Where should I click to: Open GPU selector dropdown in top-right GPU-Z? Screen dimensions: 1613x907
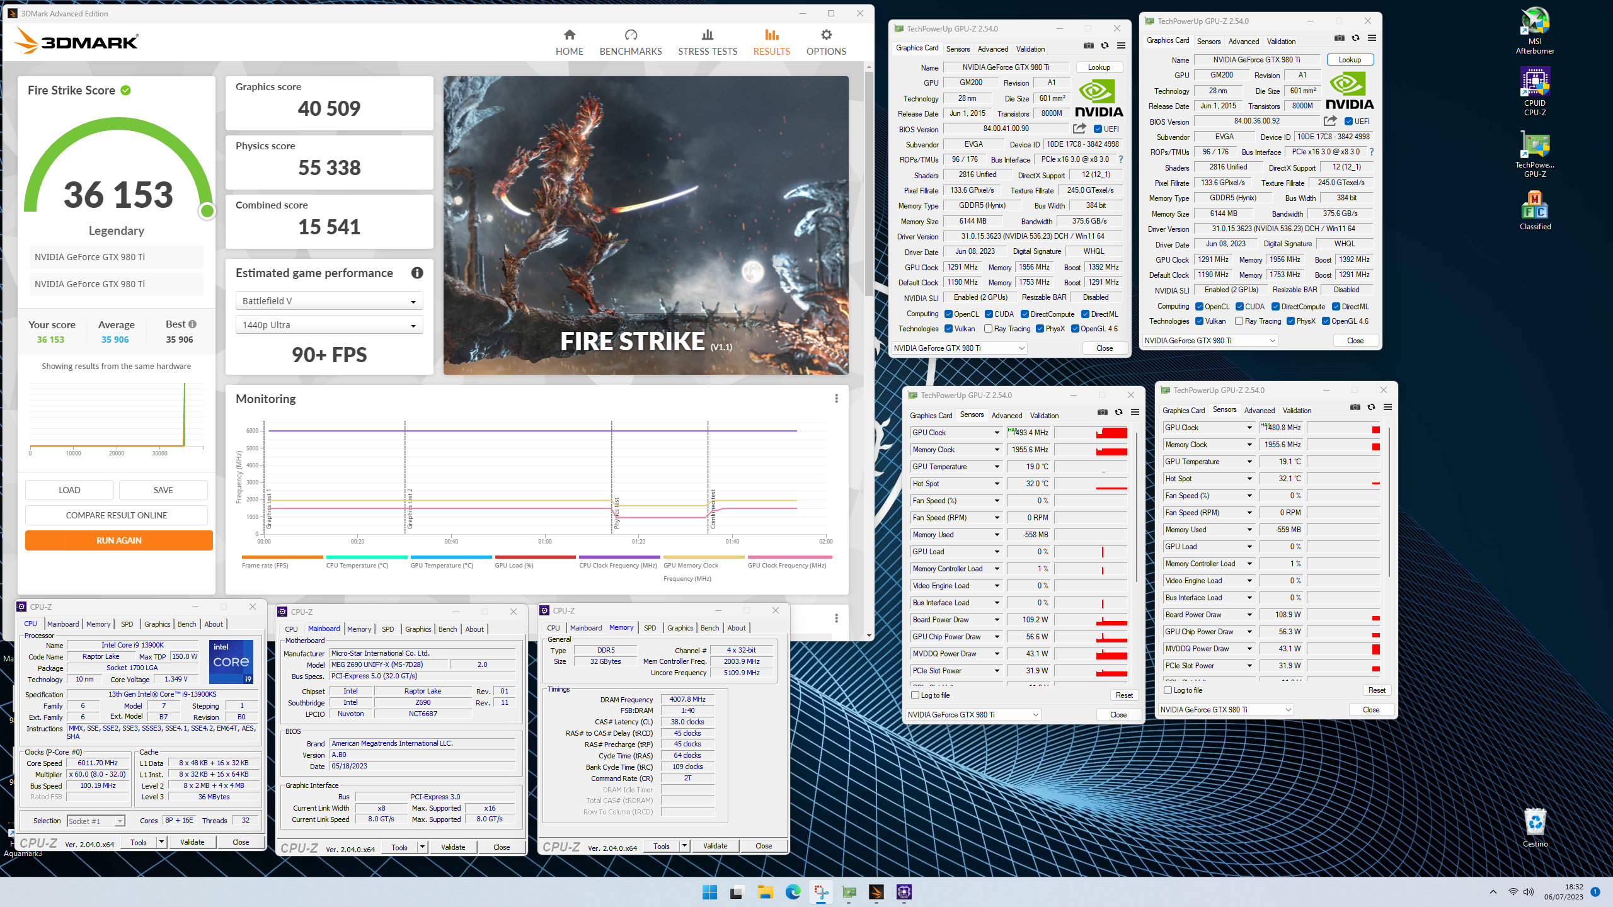1210,341
